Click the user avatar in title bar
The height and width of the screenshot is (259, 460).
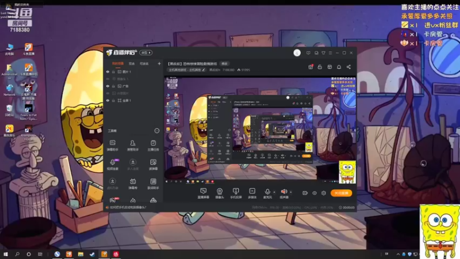point(297,53)
